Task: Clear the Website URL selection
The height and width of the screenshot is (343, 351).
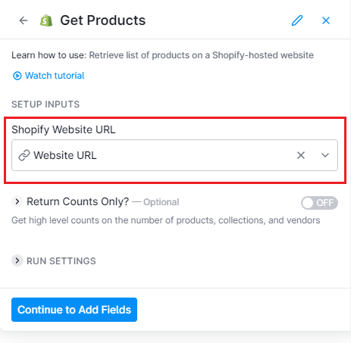Action: [301, 155]
